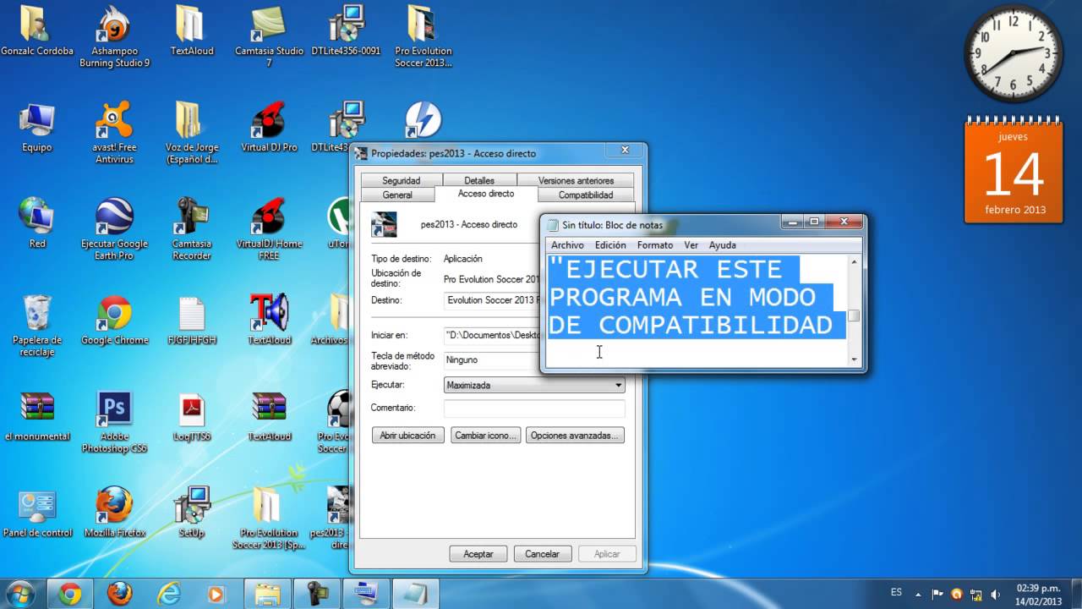
Task: Click the Tecla de método abreviado field
Action: coord(492,359)
